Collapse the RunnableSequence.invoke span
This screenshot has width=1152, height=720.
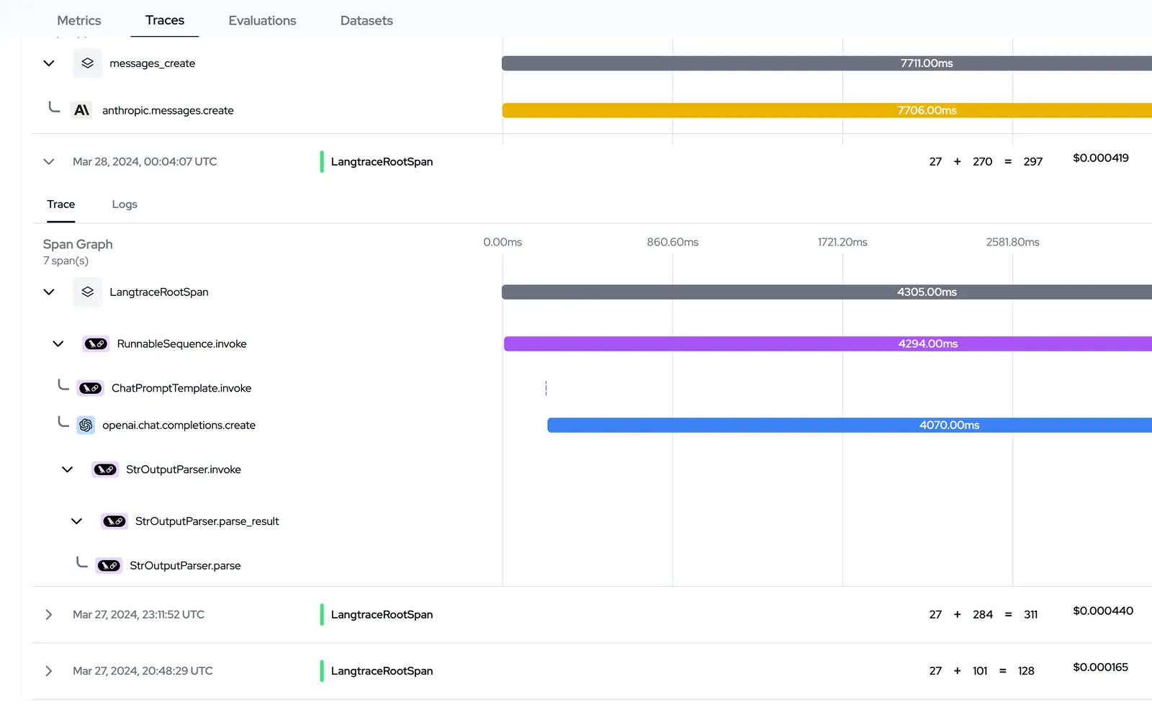pos(58,344)
